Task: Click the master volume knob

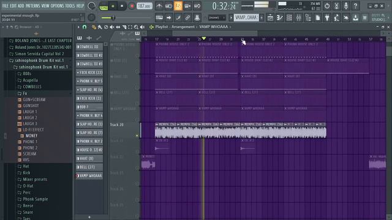Action: pyautogui.click(x=91, y=5)
